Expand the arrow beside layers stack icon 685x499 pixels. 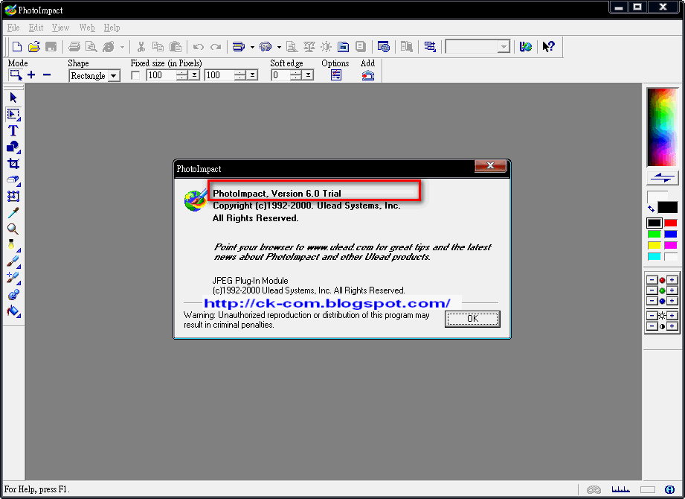click(252, 47)
